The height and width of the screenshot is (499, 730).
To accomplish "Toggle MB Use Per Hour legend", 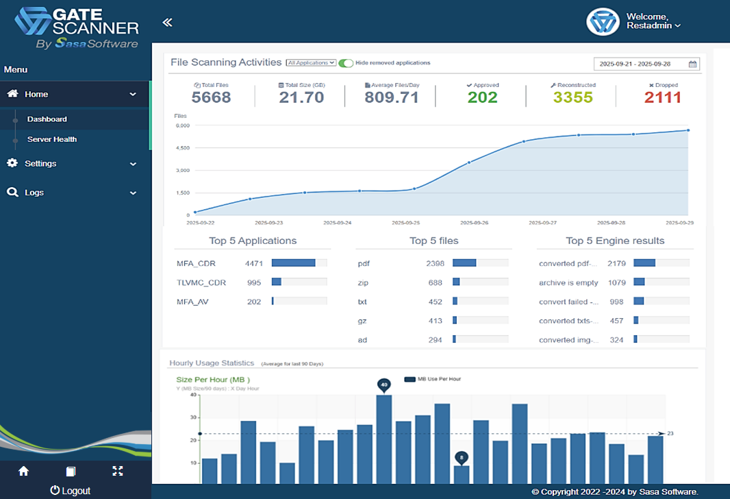I will pos(410,378).
